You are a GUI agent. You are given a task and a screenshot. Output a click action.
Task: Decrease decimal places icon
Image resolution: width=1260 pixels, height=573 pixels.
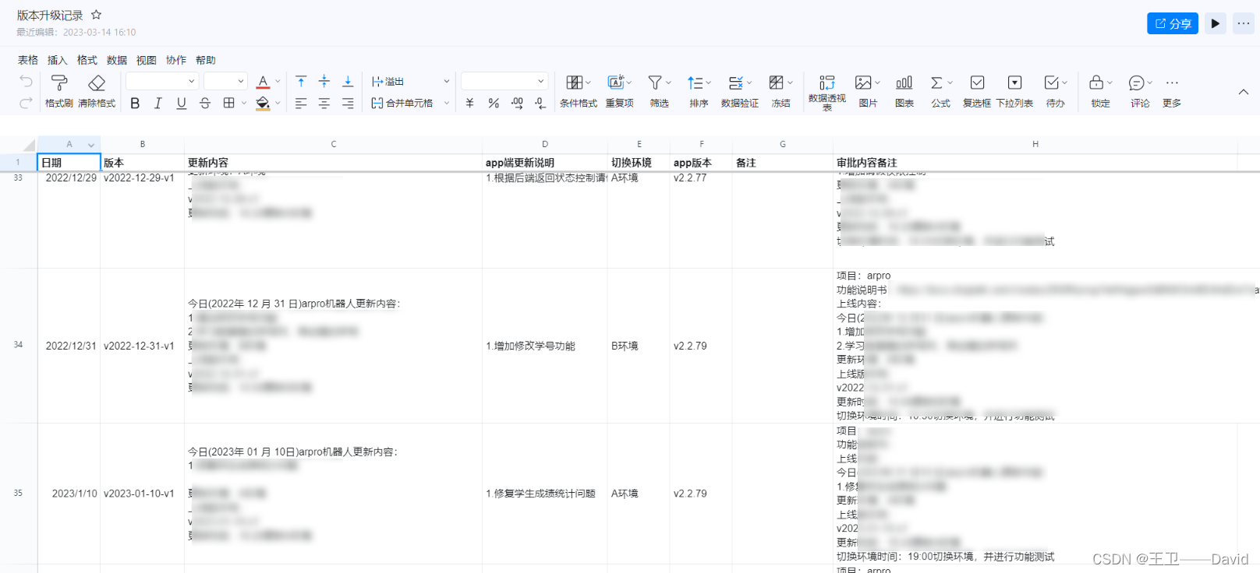540,103
